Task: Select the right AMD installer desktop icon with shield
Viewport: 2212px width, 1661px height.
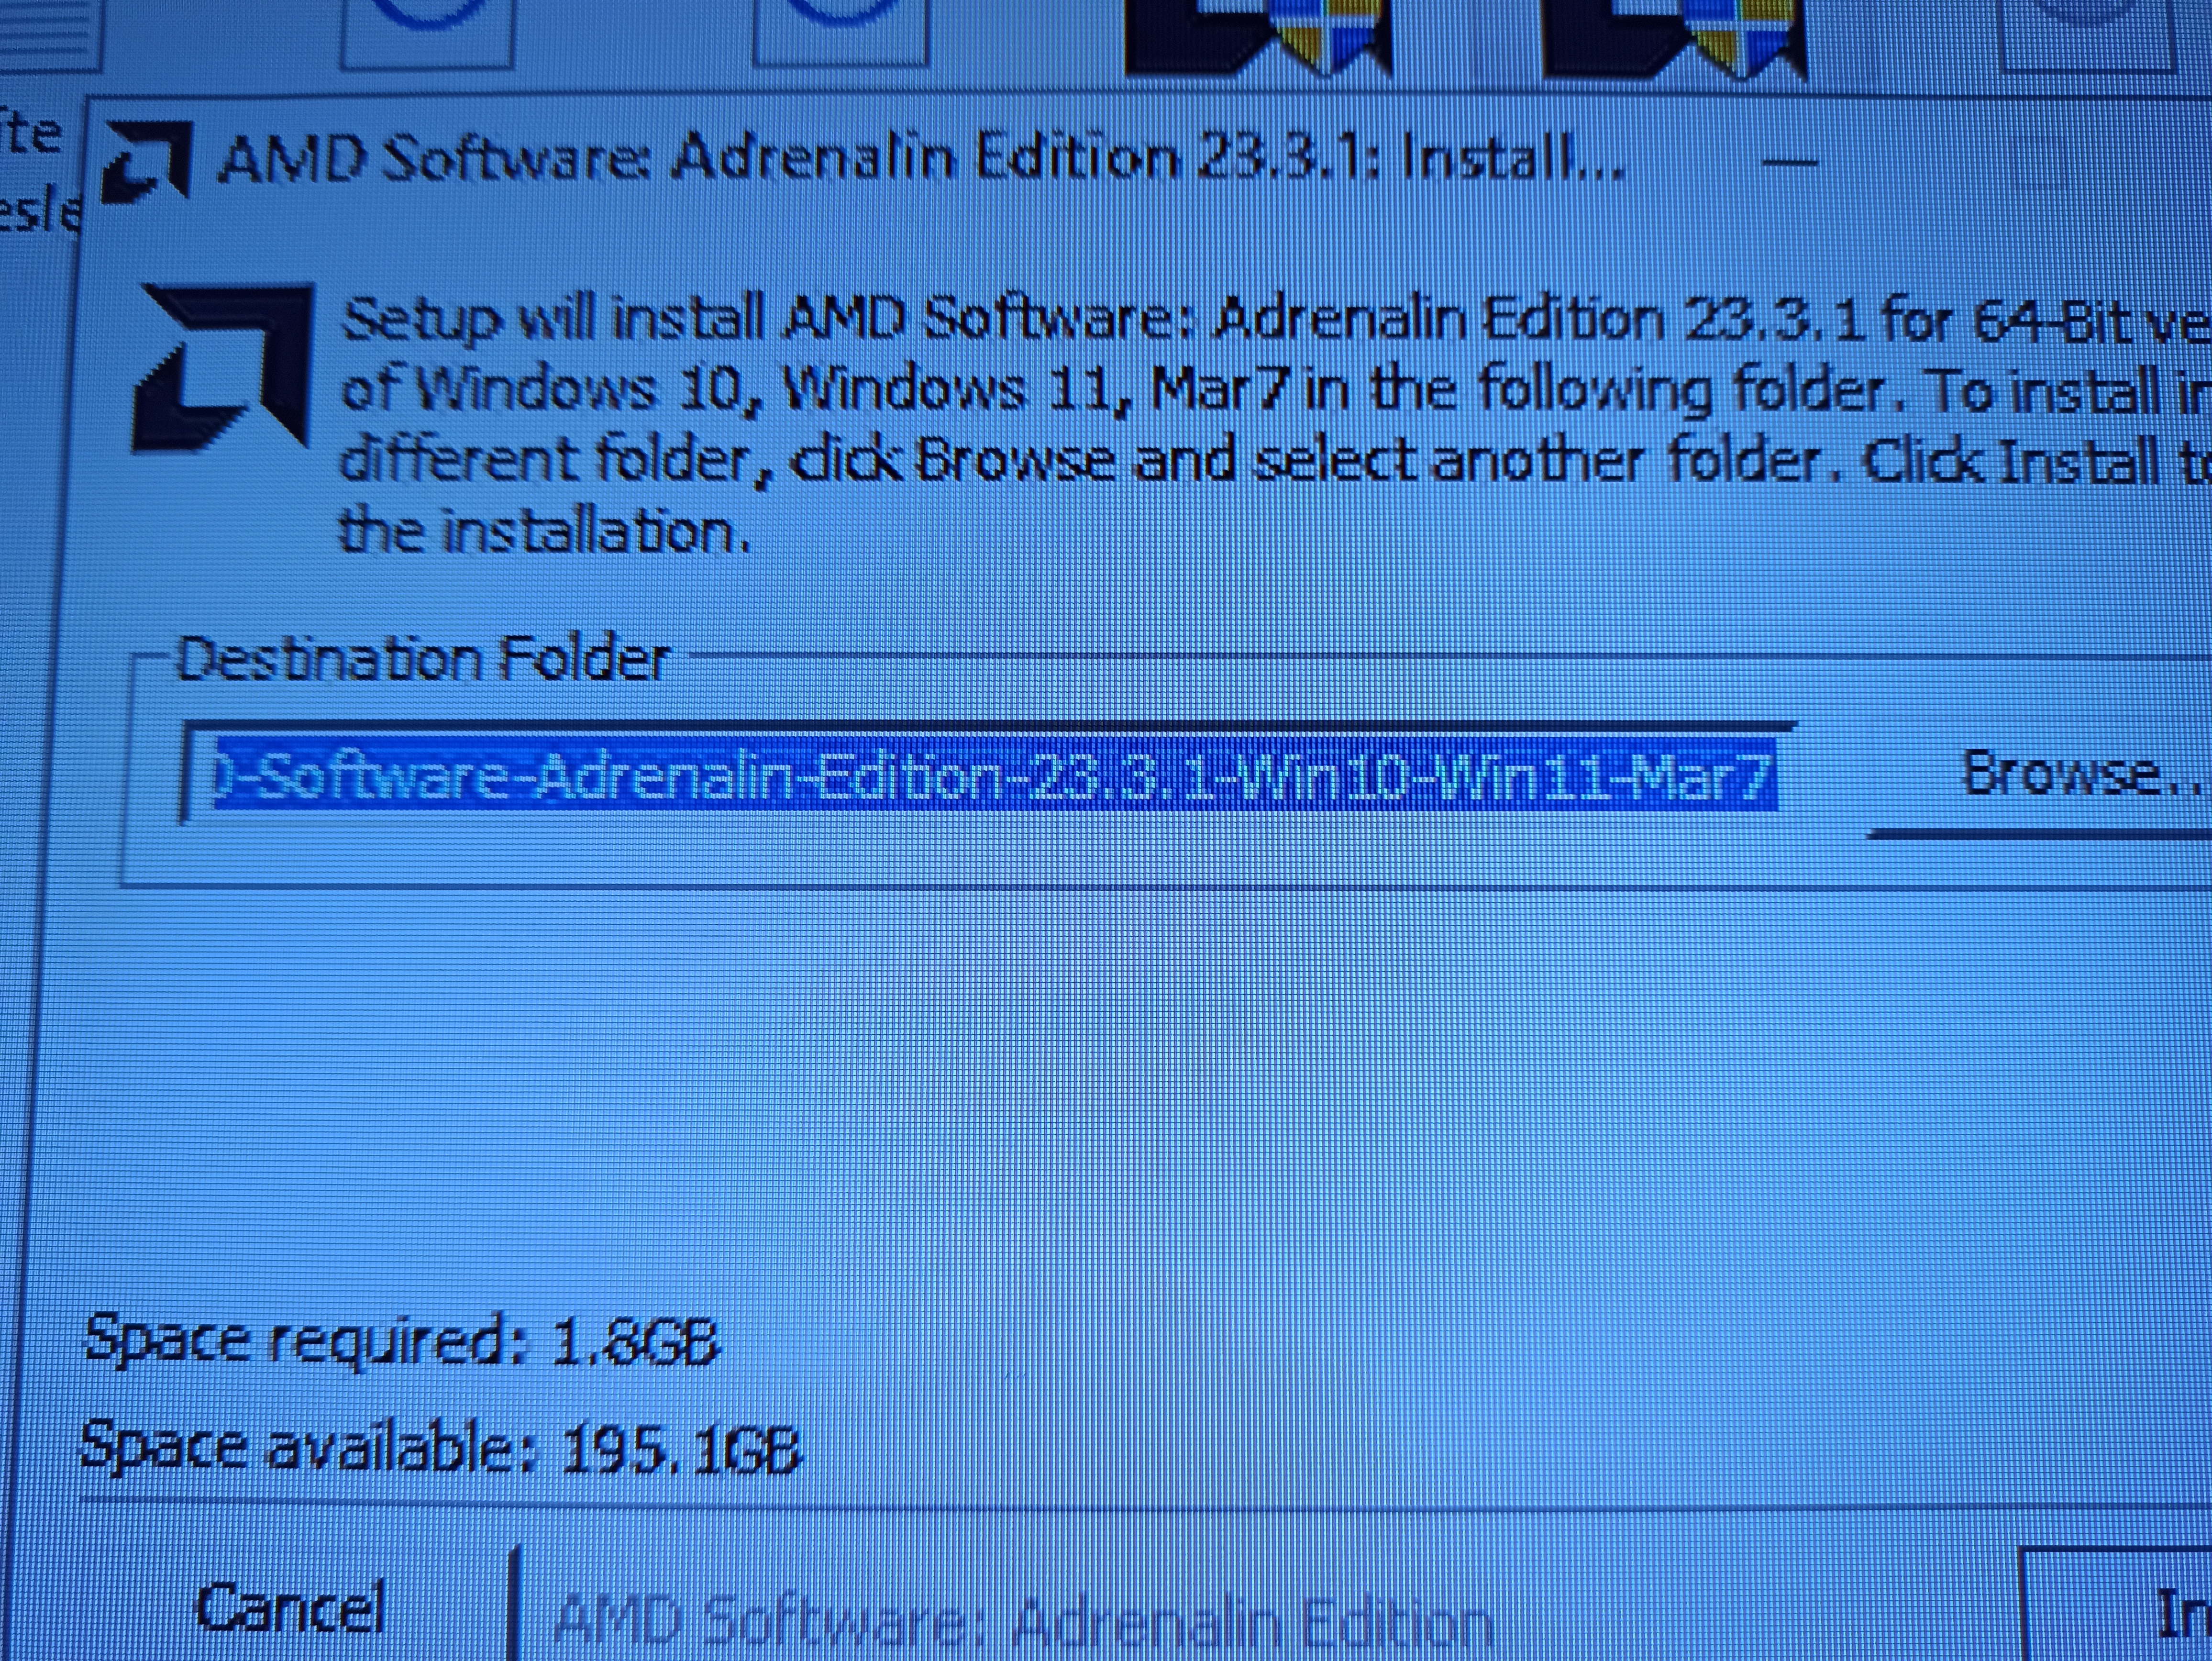Action: 1675,37
